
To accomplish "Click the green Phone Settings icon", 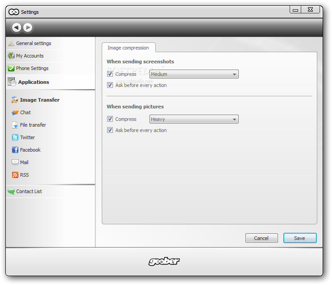I will pyautogui.click(x=11, y=68).
